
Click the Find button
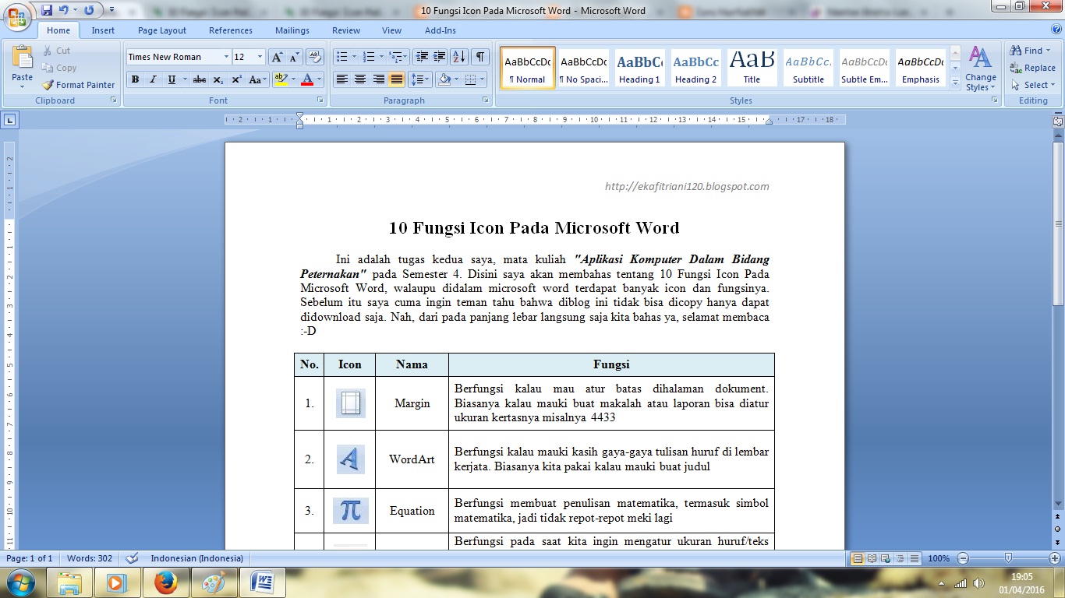click(1031, 51)
